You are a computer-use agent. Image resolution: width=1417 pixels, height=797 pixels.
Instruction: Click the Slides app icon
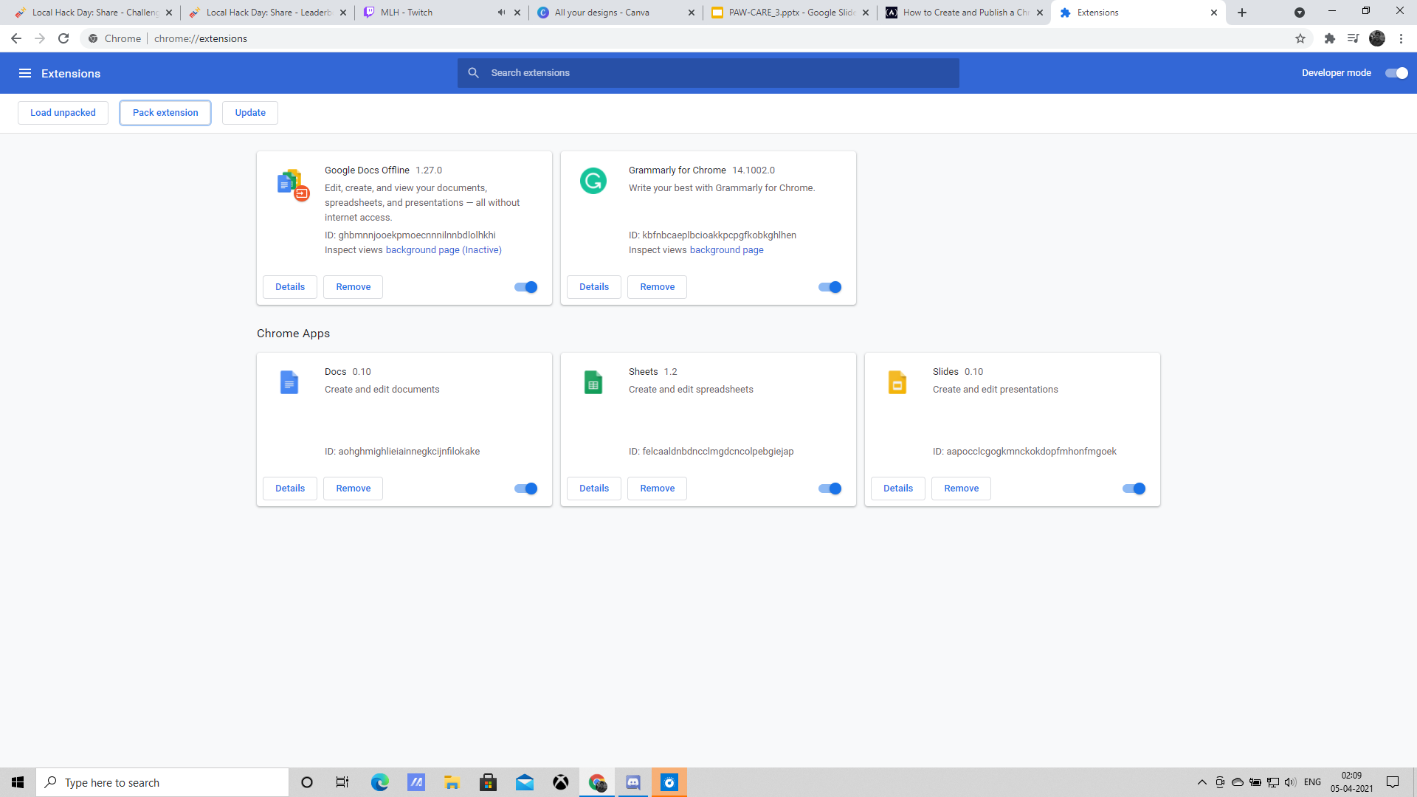coord(897,382)
